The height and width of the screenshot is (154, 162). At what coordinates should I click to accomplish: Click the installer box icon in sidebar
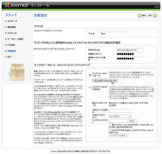[17, 72]
